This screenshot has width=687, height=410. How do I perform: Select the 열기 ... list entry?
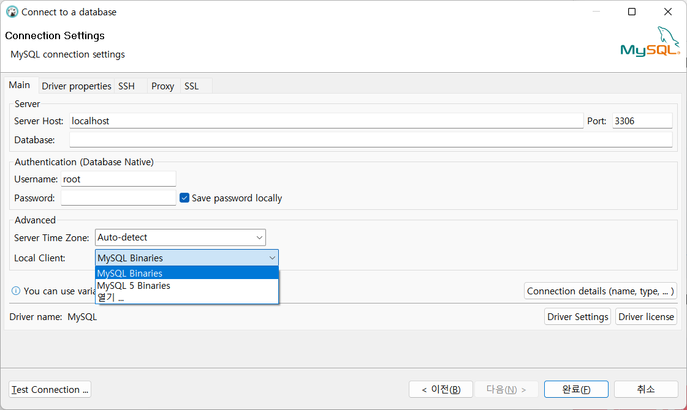[187, 297]
